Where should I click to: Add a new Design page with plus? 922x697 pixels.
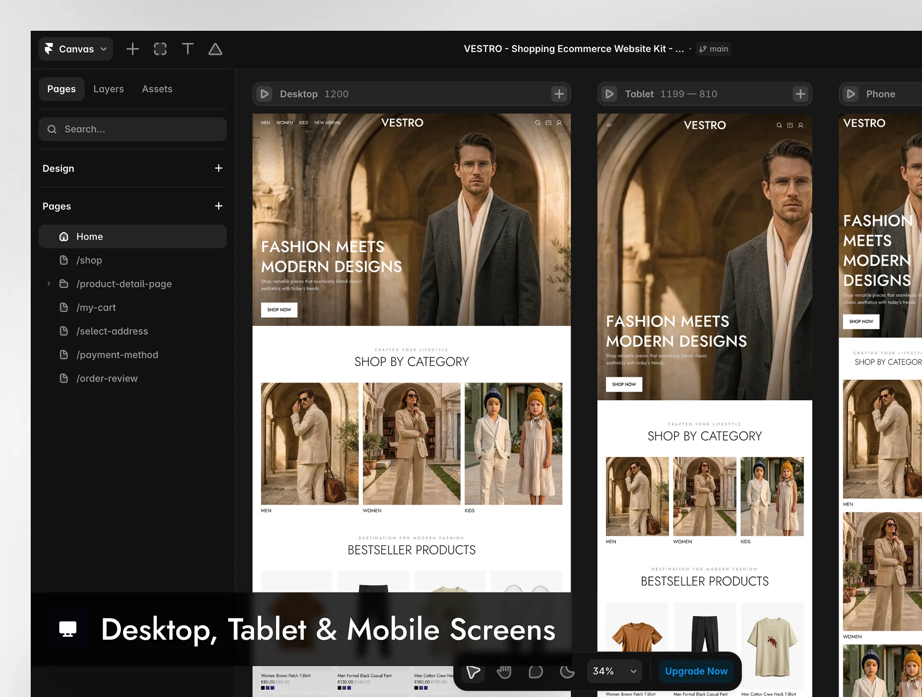pyautogui.click(x=219, y=168)
